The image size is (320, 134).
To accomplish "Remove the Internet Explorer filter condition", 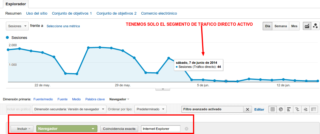I will click(186, 129).
